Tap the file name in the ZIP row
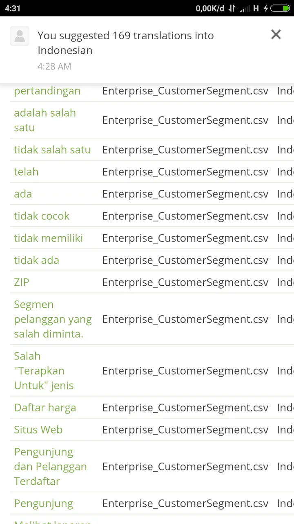The image size is (294, 524). click(x=185, y=282)
